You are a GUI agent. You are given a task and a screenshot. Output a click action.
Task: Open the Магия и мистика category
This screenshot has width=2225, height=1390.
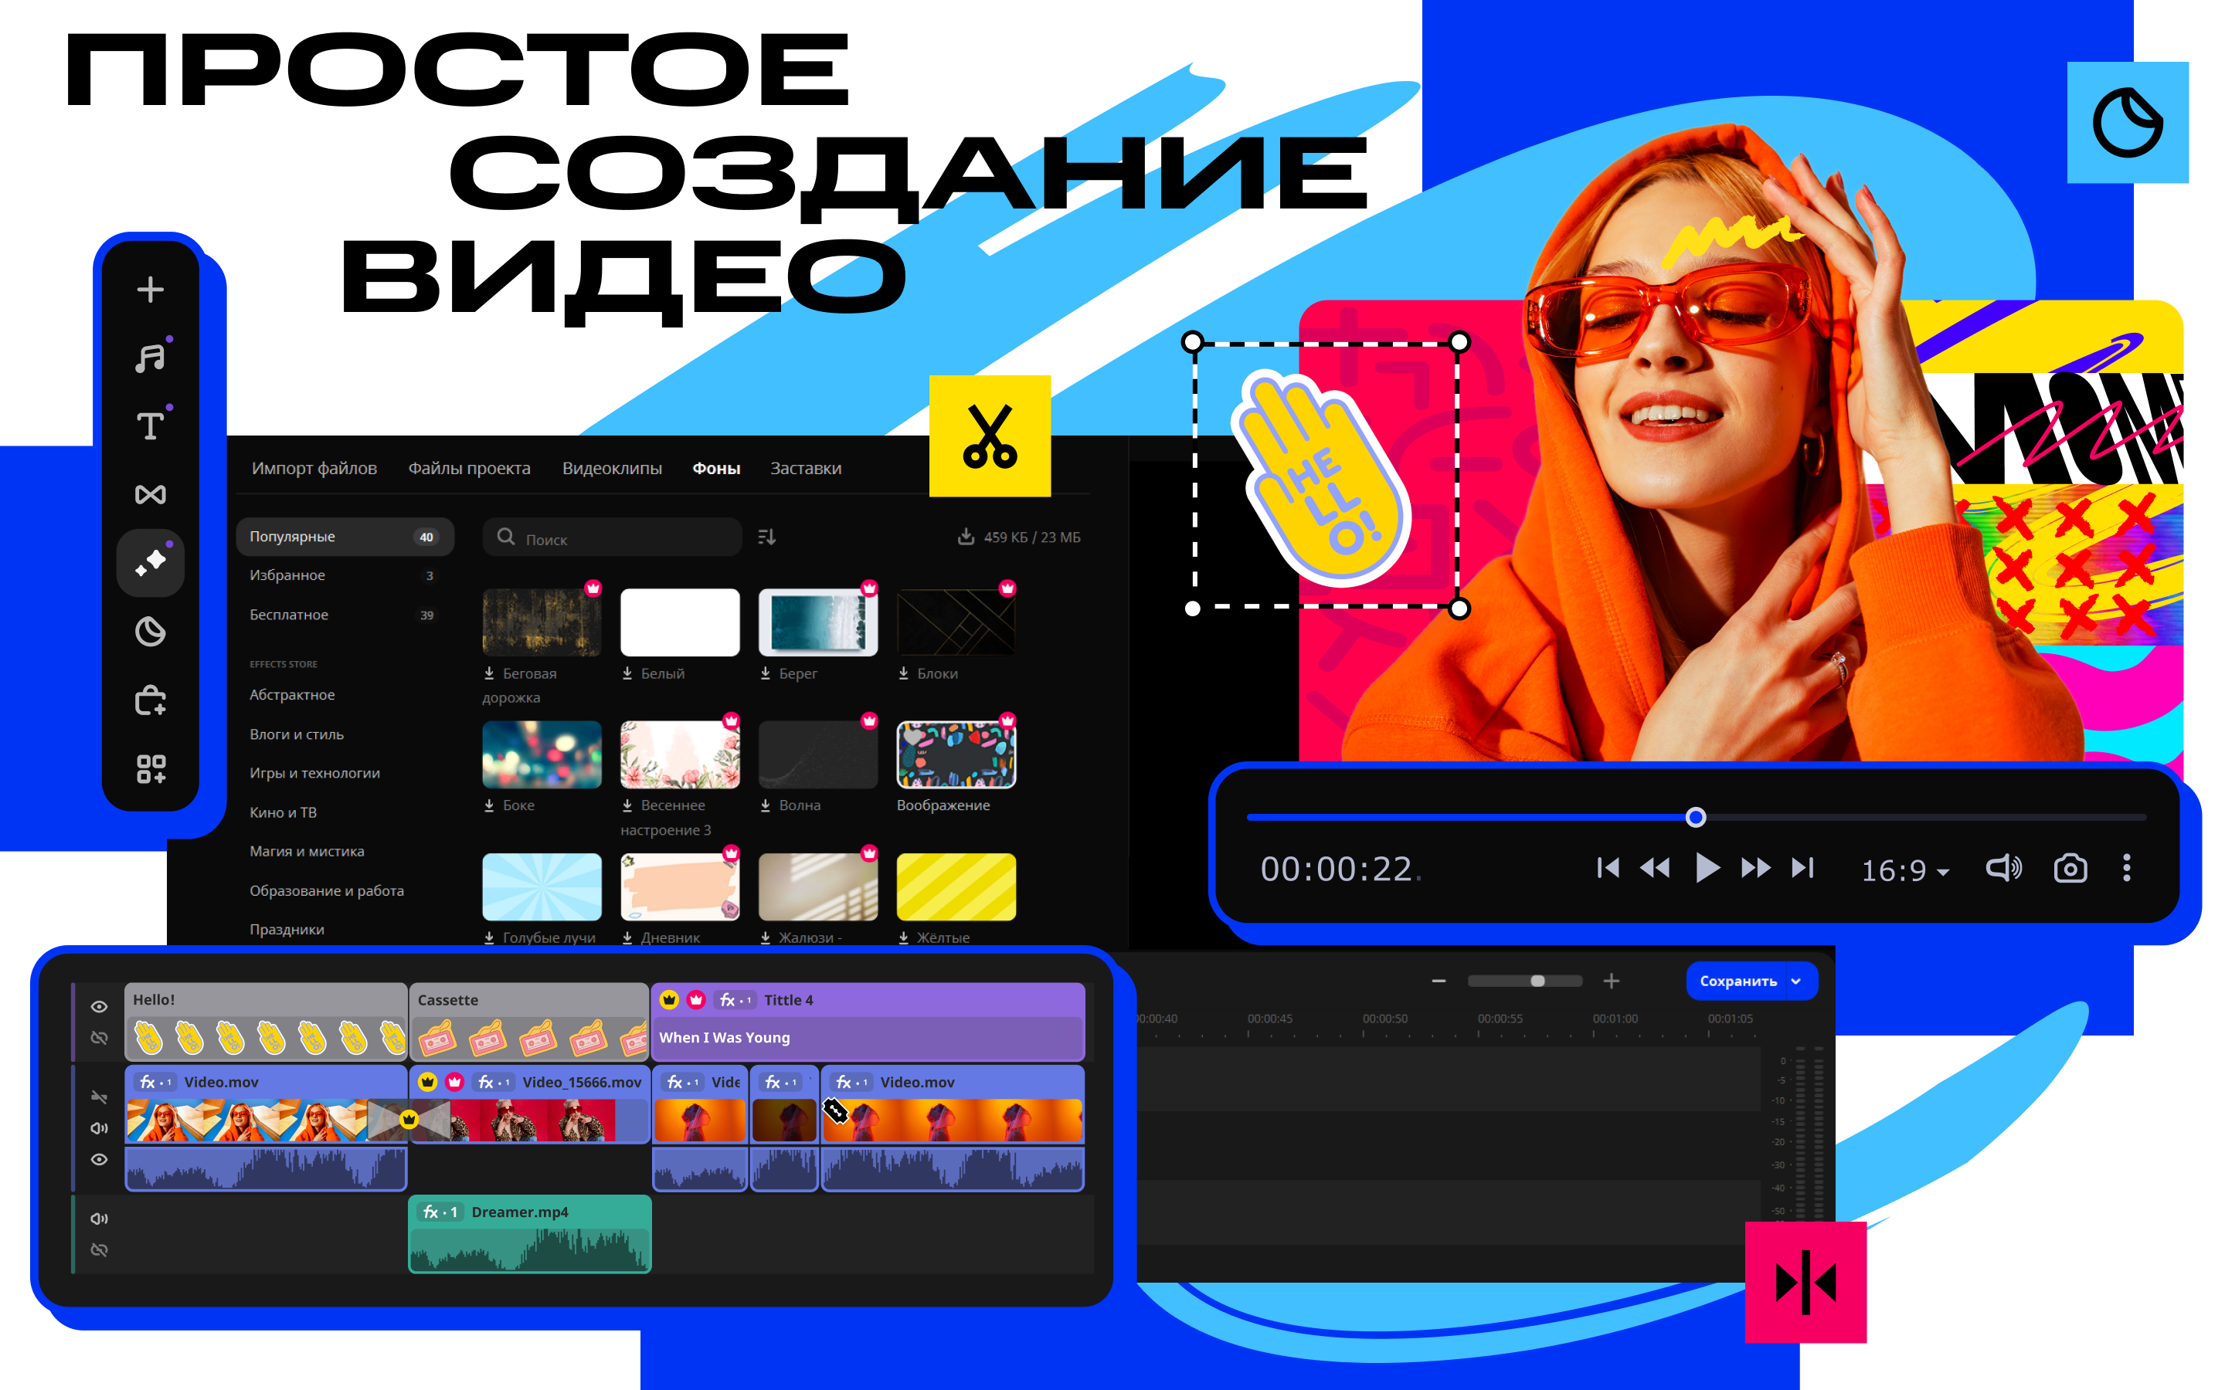click(x=306, y=851)
